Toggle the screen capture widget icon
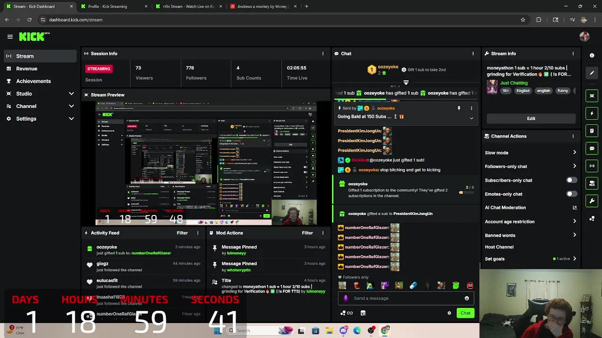The width and height of the screenshot is (602, 338). click(592, 96)
